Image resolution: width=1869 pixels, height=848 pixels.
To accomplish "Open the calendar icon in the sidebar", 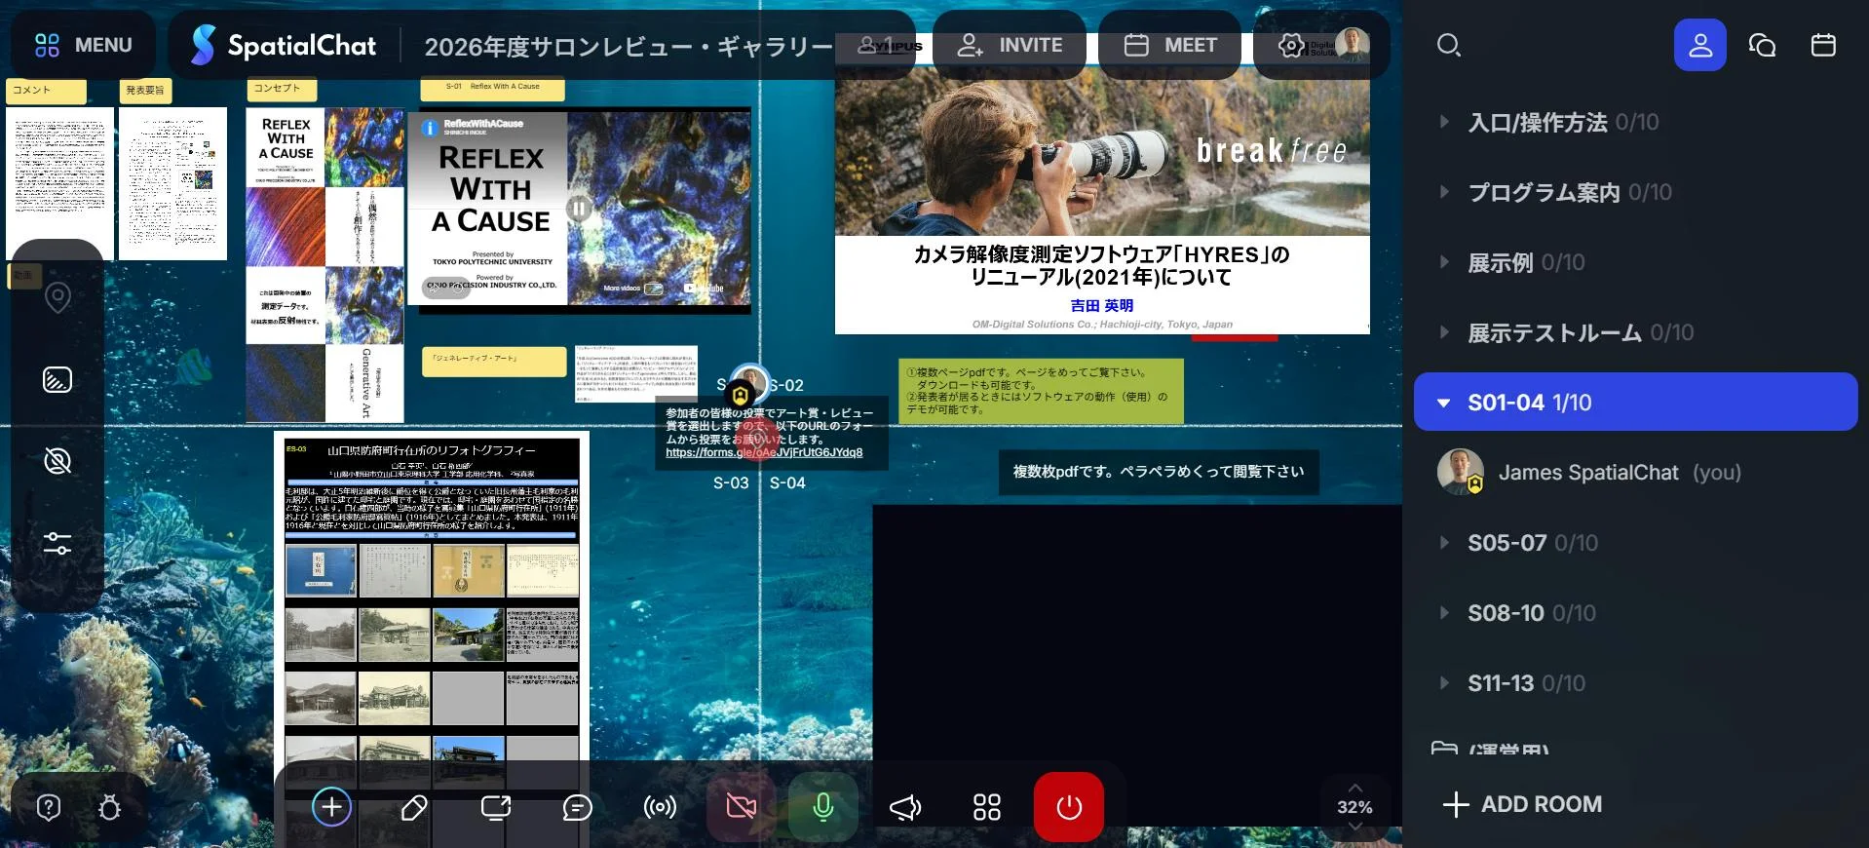I will [1823, 45].
